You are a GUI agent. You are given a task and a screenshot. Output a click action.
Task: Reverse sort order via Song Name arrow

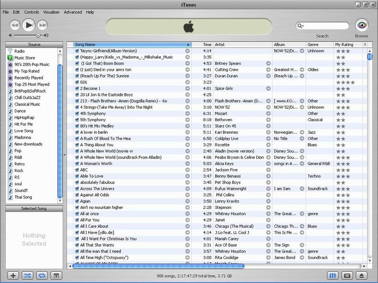pos(188,45)
